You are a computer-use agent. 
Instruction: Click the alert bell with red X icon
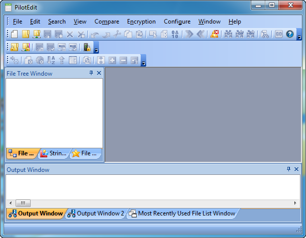tap(214, 34)
